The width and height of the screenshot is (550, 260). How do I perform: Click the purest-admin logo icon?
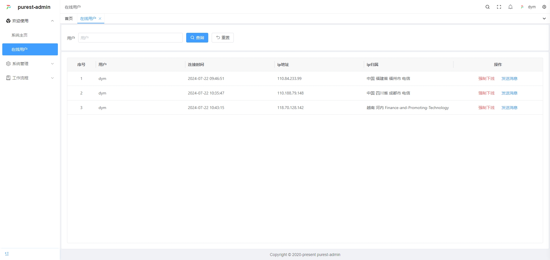click(9, 7)
